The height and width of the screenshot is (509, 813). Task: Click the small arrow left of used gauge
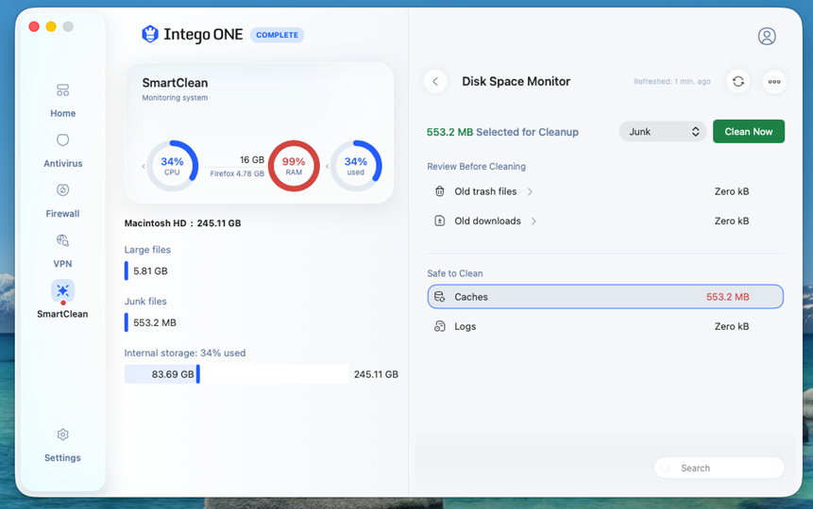(327, 166)
